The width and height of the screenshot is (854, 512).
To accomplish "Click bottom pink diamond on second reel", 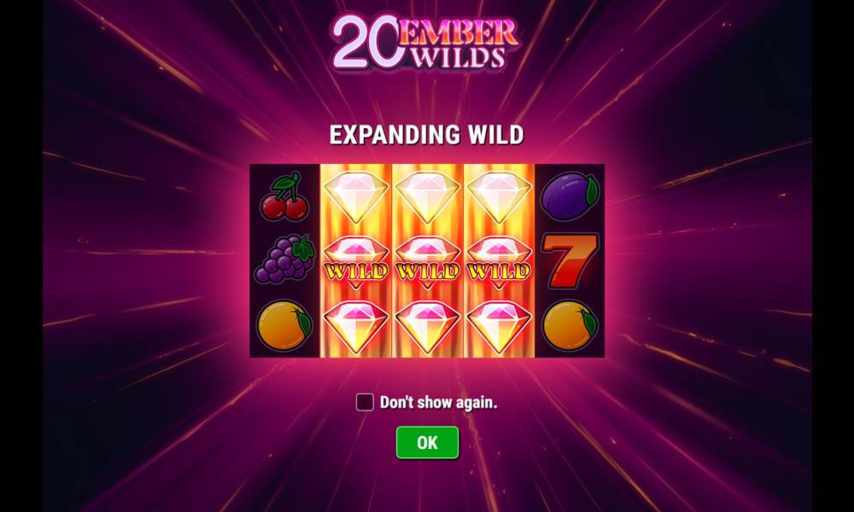I will click(x=355, y=328).
